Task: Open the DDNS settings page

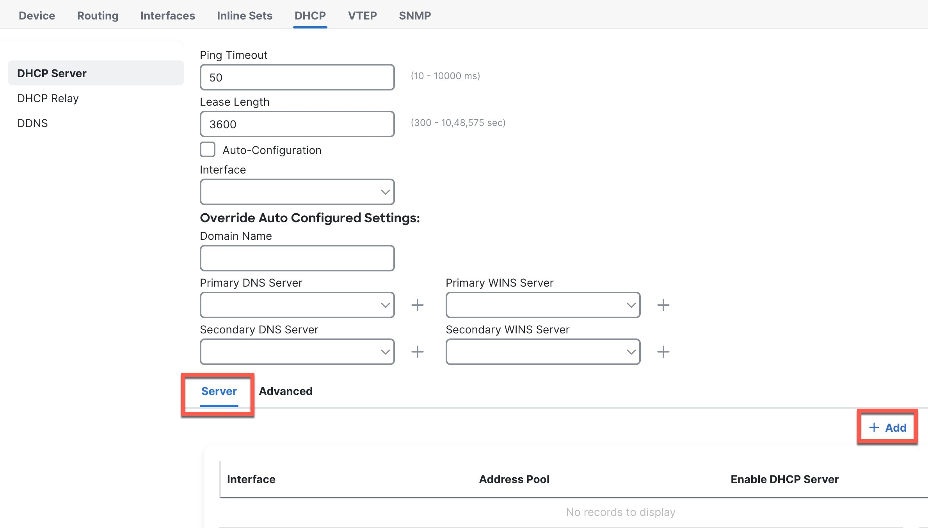Action: pos(32,123)
